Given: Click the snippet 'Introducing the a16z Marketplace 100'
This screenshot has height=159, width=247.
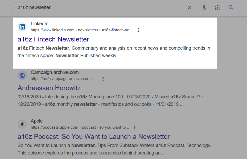Looking at the screenshot, I should click(x=84, y=97).
